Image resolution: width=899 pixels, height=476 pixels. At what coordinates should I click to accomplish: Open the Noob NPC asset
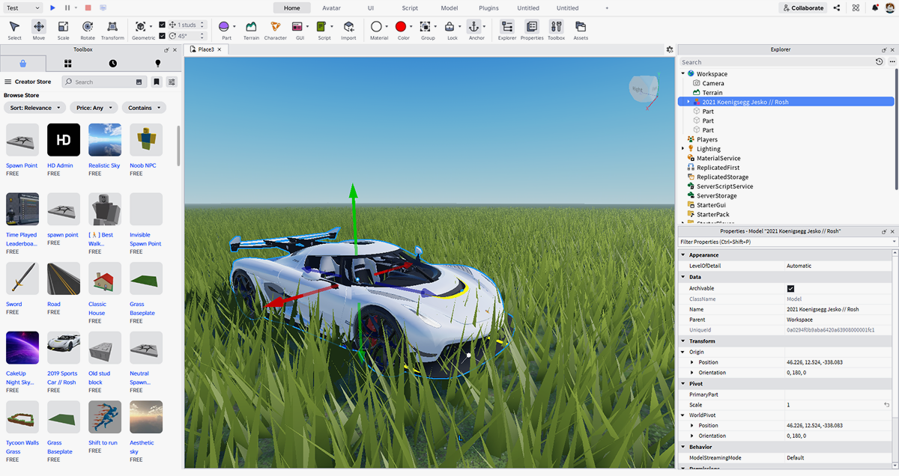pos(146,150)
